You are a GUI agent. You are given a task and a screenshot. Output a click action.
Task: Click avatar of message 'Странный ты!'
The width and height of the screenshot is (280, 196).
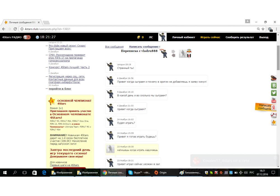coord(110,67)
